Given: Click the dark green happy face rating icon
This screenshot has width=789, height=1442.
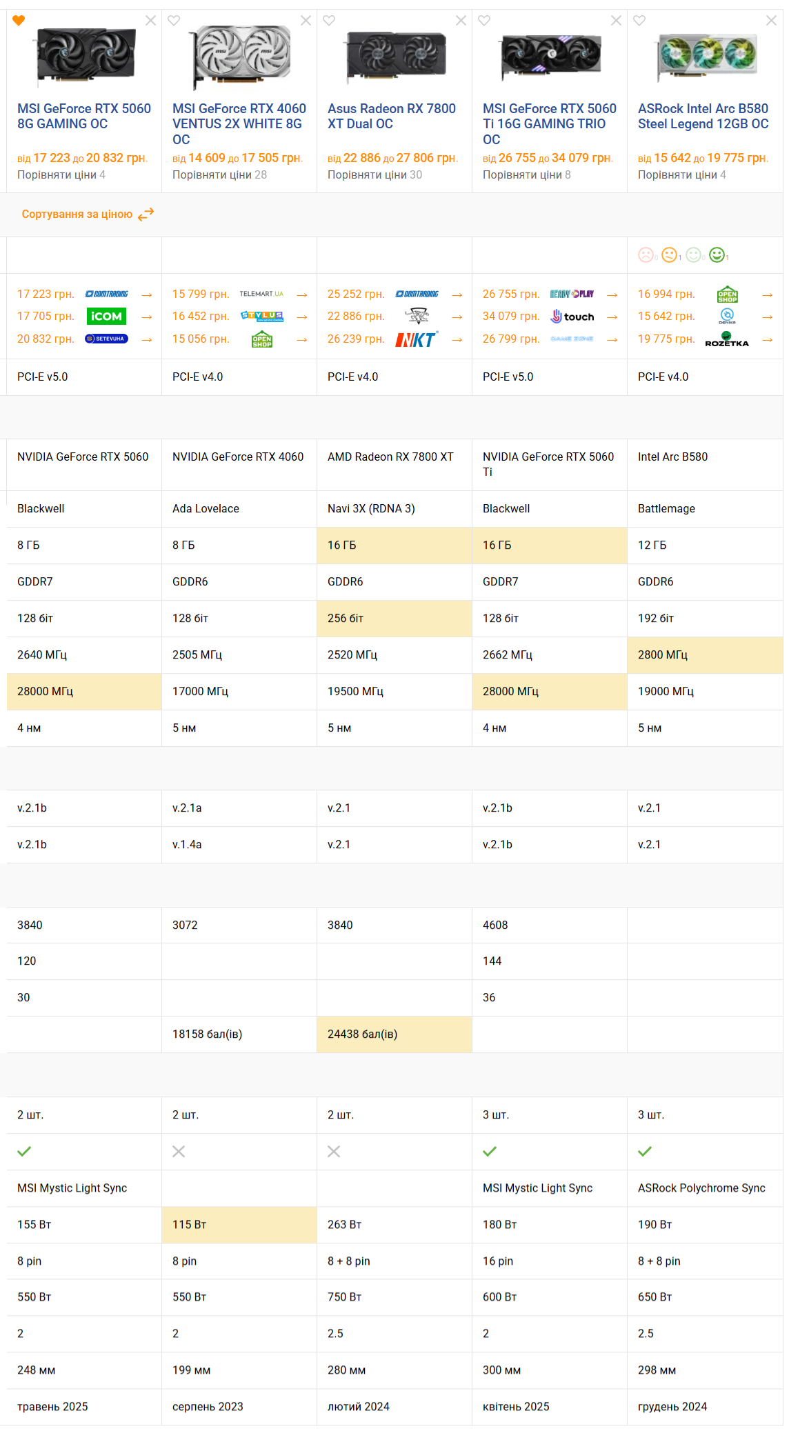Looking at the screenshot, I should point(717,255).
